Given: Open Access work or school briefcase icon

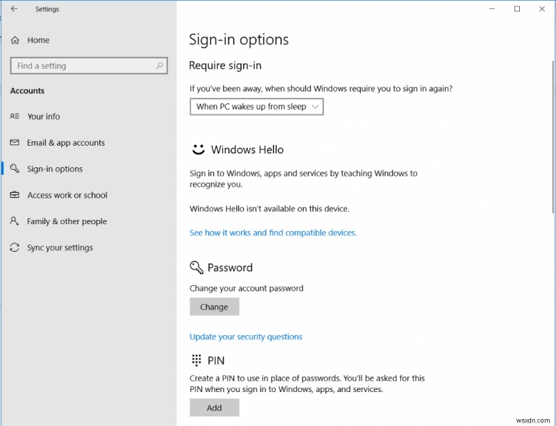Looking at the screenshot, I should [x=15, y=195].
